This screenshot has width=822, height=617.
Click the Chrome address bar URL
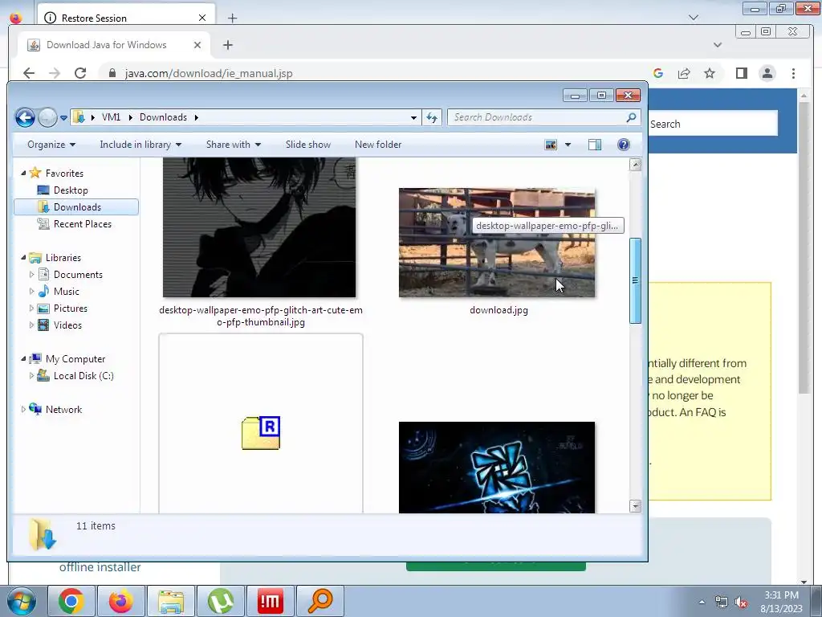pos(208,73)
